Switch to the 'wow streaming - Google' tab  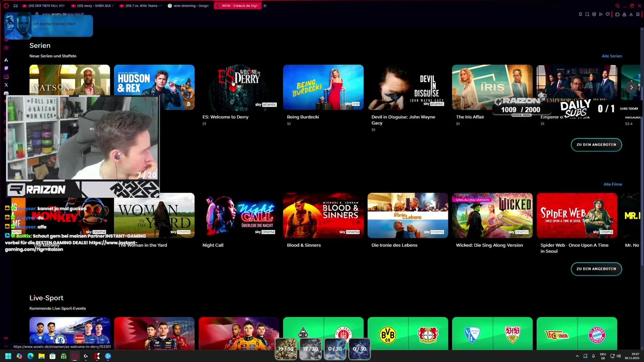[x=189, y=6]
